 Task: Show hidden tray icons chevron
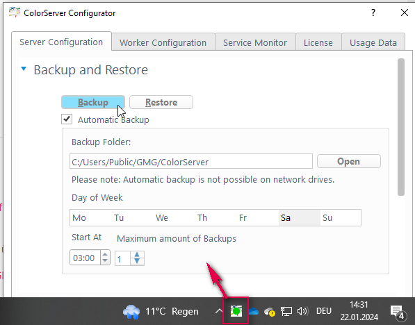[x=218, y=311]
